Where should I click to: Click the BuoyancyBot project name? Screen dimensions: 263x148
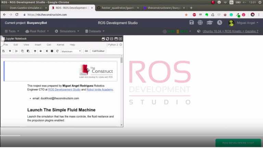(x=37, y=23)
